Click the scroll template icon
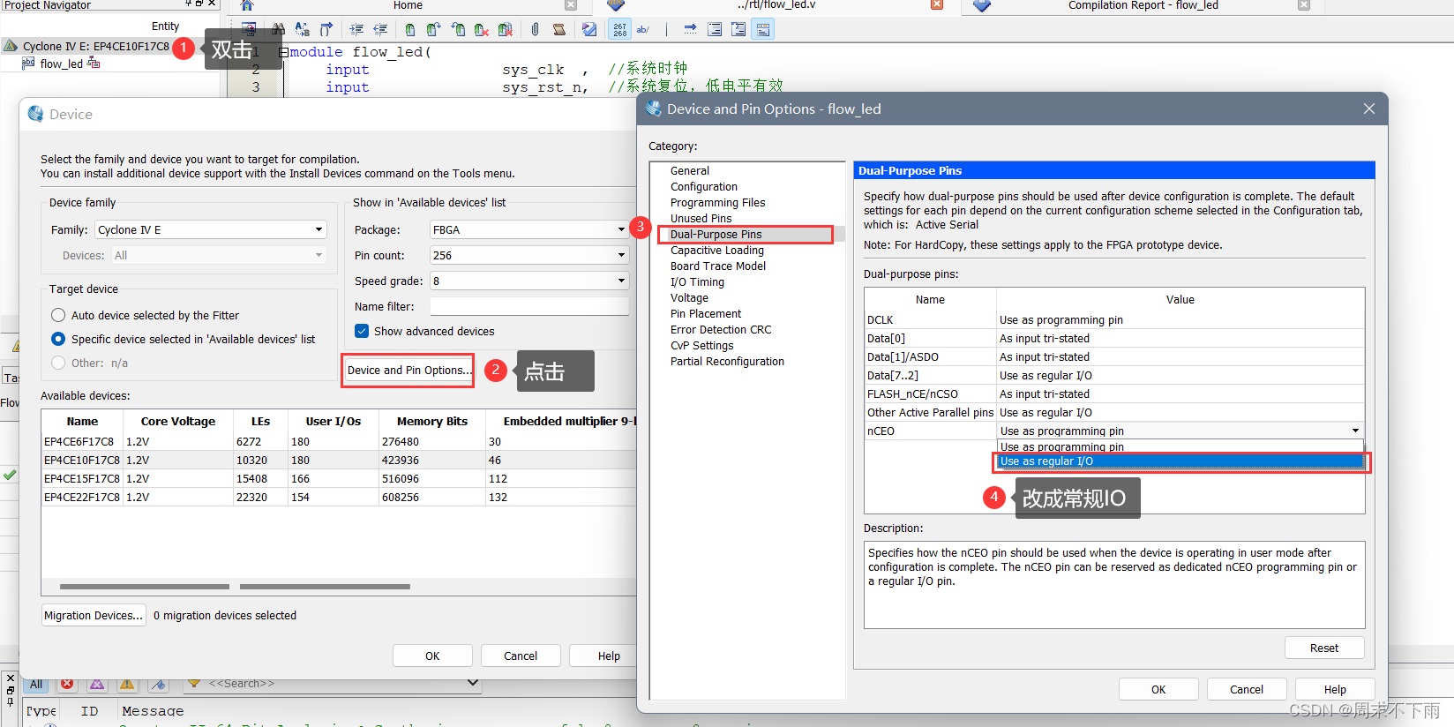This screenshot has width=1454, height=727. click(558, 29)
